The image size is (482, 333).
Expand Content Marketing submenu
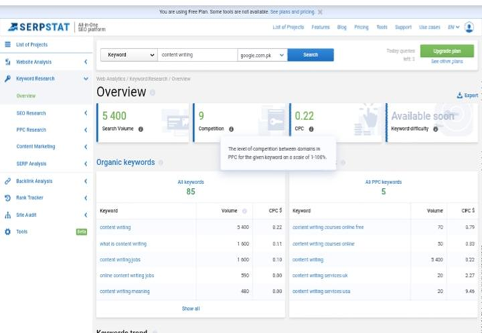point(86,147)
